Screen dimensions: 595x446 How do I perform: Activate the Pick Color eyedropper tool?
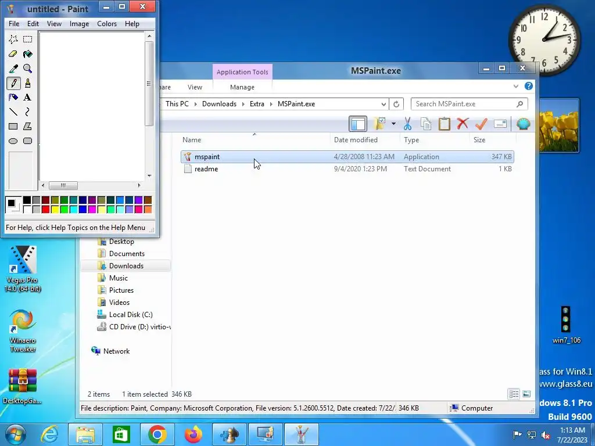click(x=13, y=69)
